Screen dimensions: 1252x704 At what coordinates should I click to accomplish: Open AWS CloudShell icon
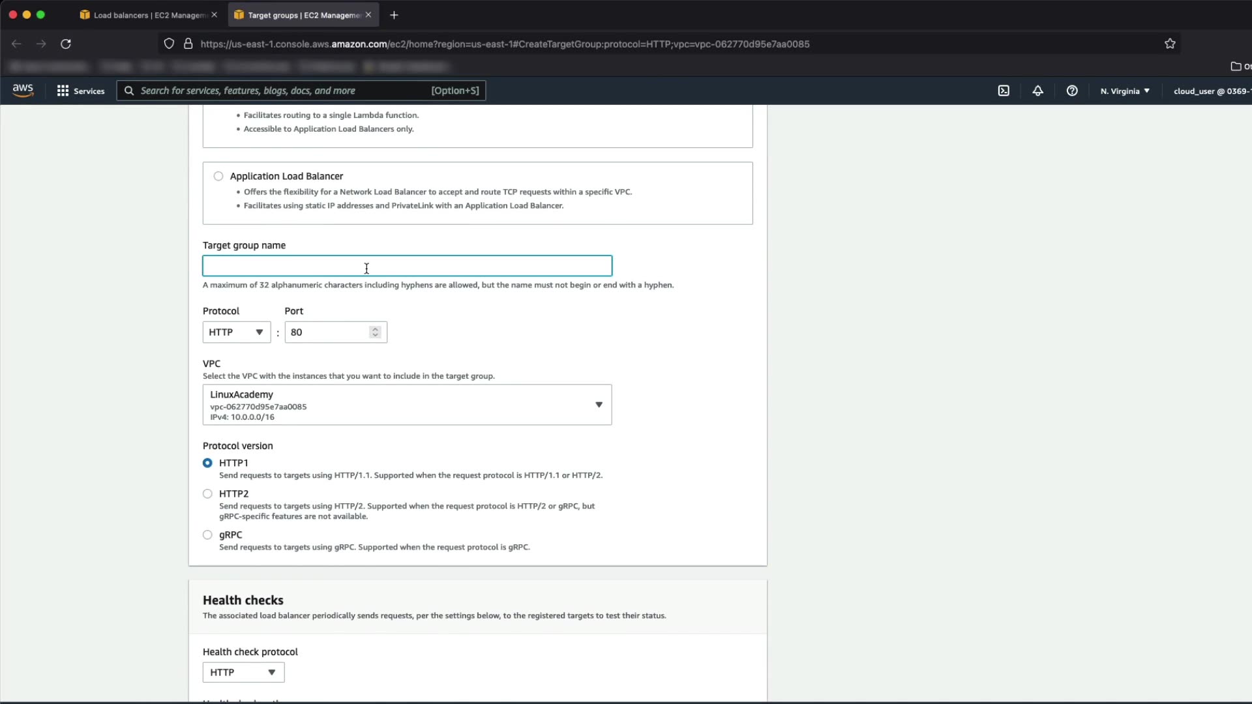pyautogui.click(x=1004, y=91)
